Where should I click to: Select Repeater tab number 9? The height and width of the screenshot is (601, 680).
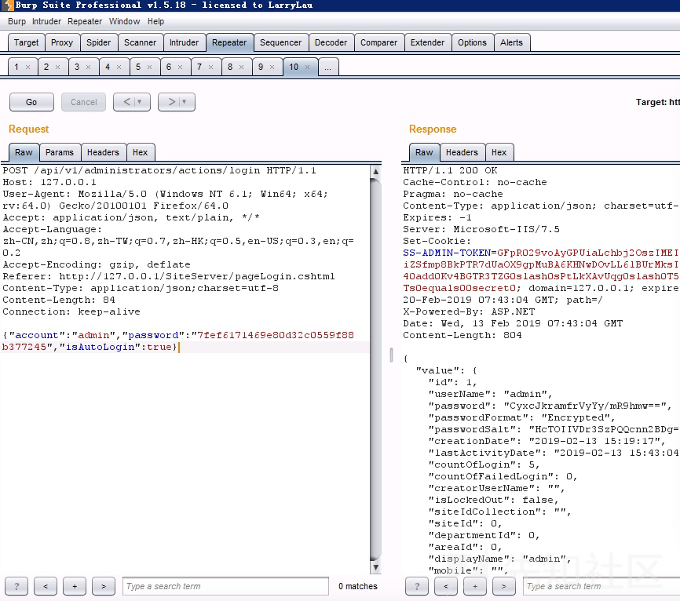(261, 67)
